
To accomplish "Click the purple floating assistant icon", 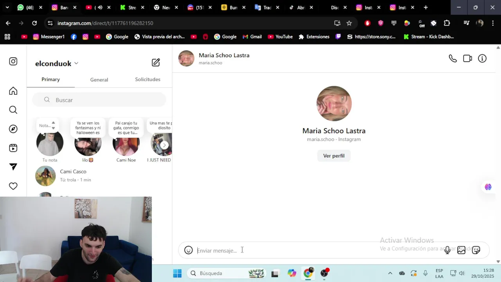I will 488,187.
